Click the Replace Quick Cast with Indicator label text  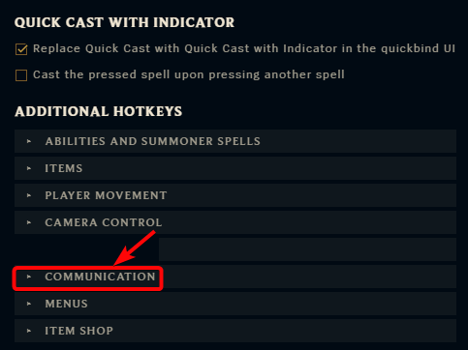[x=244, y=48]
